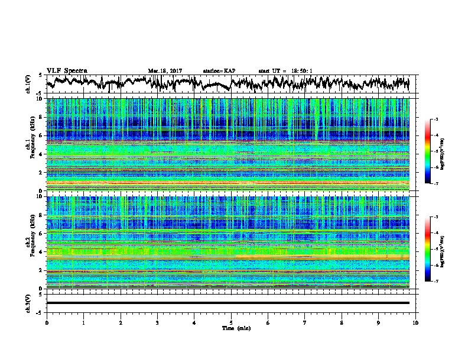Click the "VLF Spectra" plot title

point(67,71)
